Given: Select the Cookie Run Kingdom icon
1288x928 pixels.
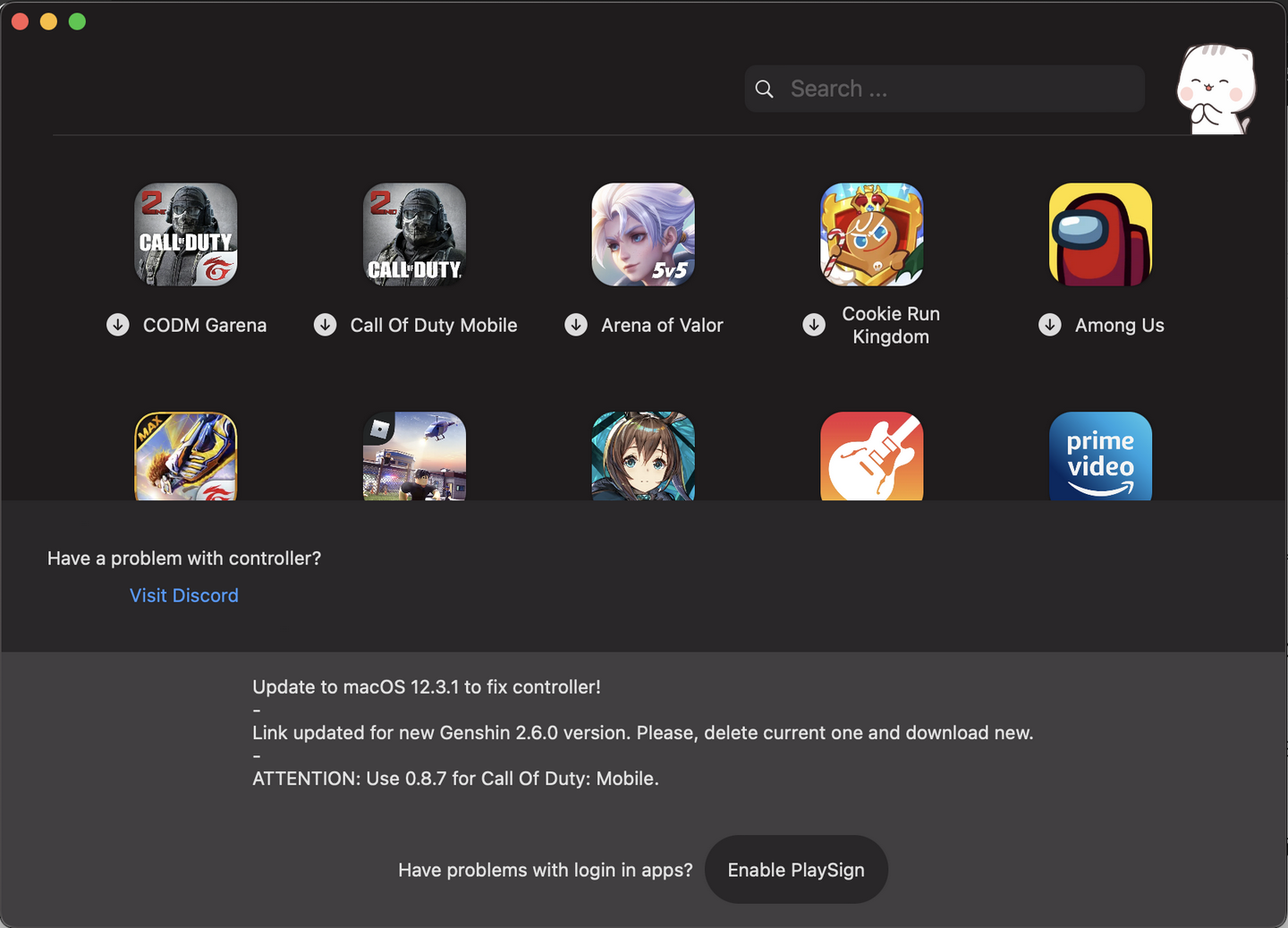Looking at the screenshot, I should click(x=872, y=234).
